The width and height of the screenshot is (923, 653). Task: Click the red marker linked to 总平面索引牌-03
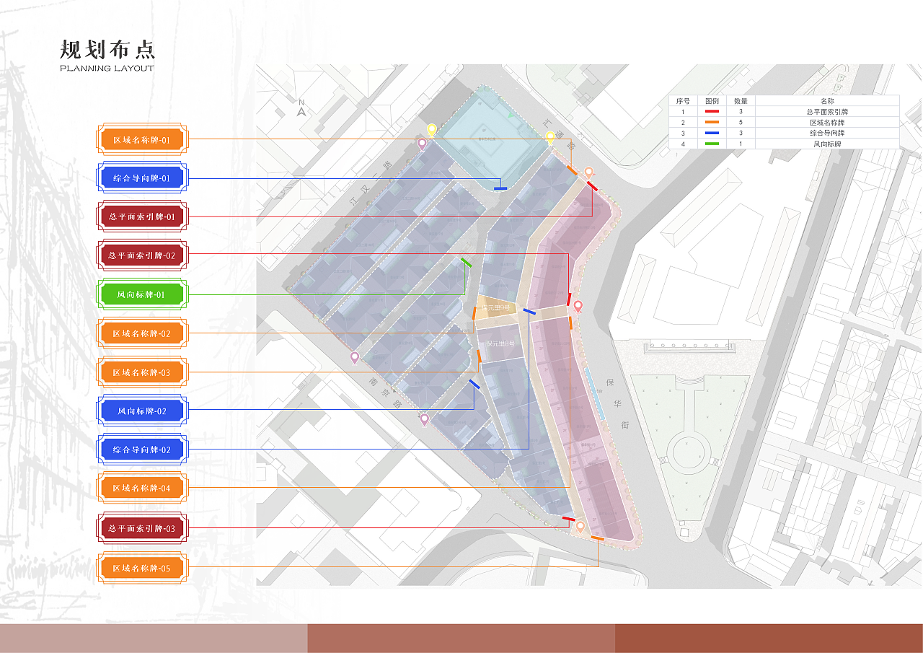pos(568,519)
